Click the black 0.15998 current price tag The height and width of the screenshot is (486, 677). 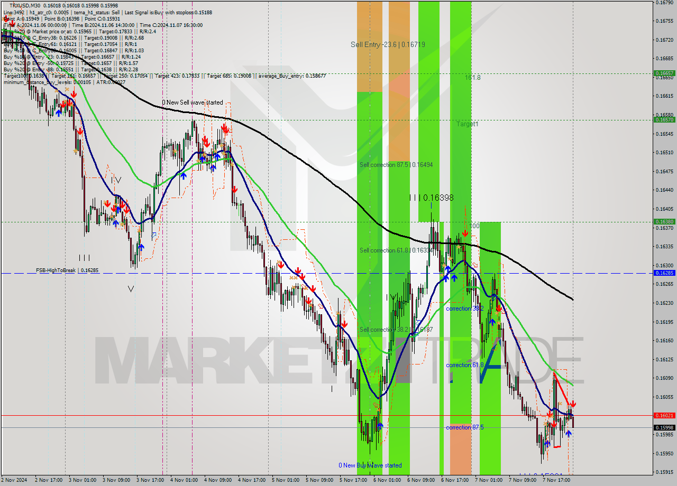point(664,428)
